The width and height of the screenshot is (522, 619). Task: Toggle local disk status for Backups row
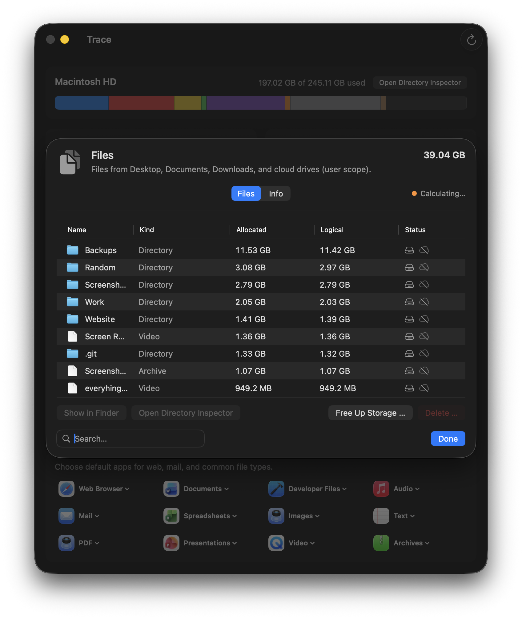[x=410, y=250]
